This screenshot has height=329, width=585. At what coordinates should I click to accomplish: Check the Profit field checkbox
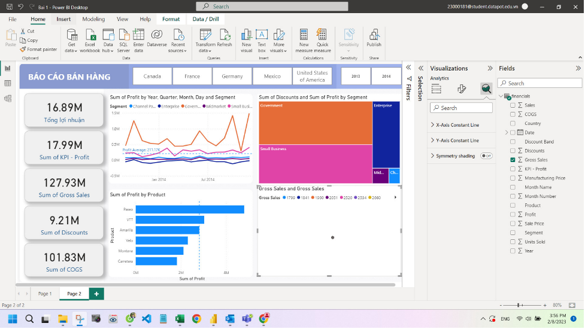point(513,214)
